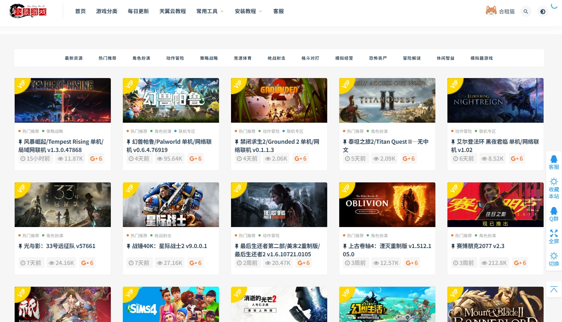The image size is (562, 322).
Task: Click the G+6 button under Titan Quest II
Action: coord(408,159)
